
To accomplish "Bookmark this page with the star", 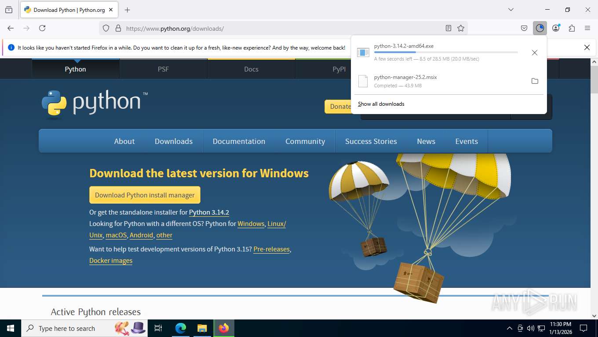I will point(461,28).
